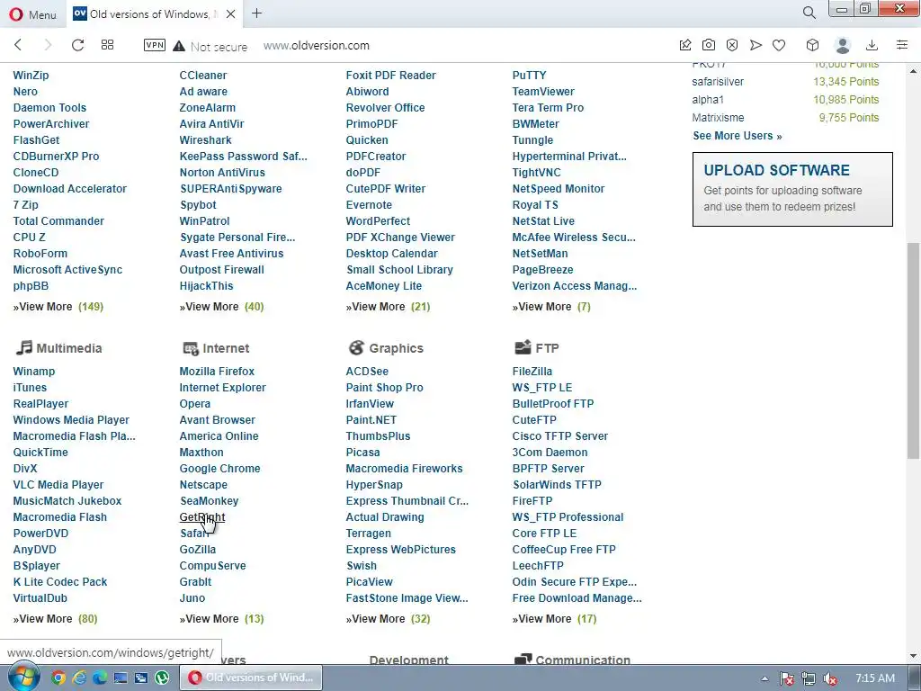Open the Foxit PDF Reader link
Viewport: 921px width, 691px height.
pos(390,76)
